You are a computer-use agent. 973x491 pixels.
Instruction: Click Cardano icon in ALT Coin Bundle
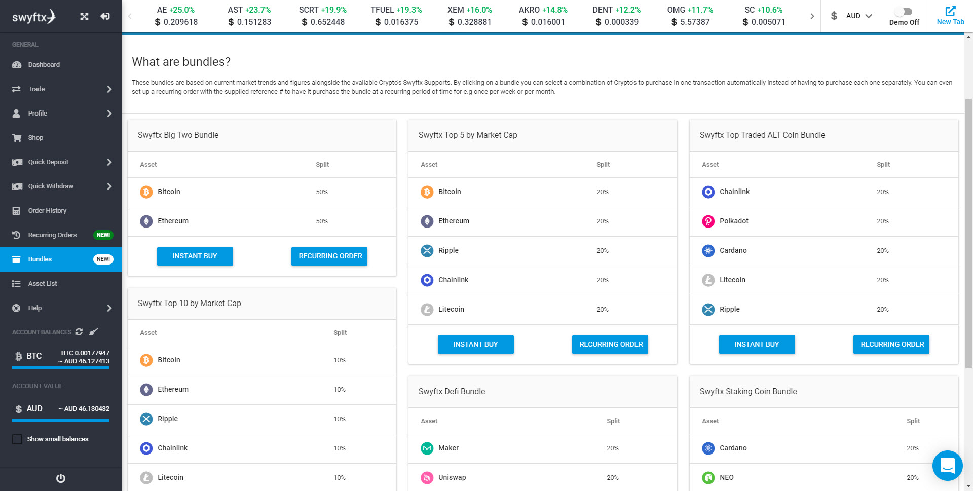click(x=708, y=251)
